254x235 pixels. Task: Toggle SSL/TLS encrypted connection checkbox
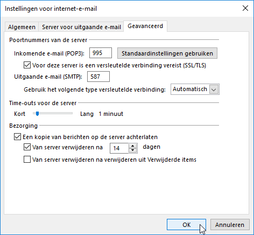pos(27,65)
